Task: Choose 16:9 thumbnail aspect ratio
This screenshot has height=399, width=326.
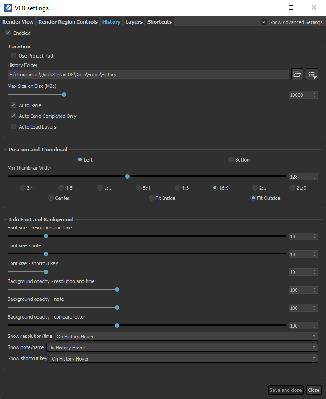Action: coord(215,188)
